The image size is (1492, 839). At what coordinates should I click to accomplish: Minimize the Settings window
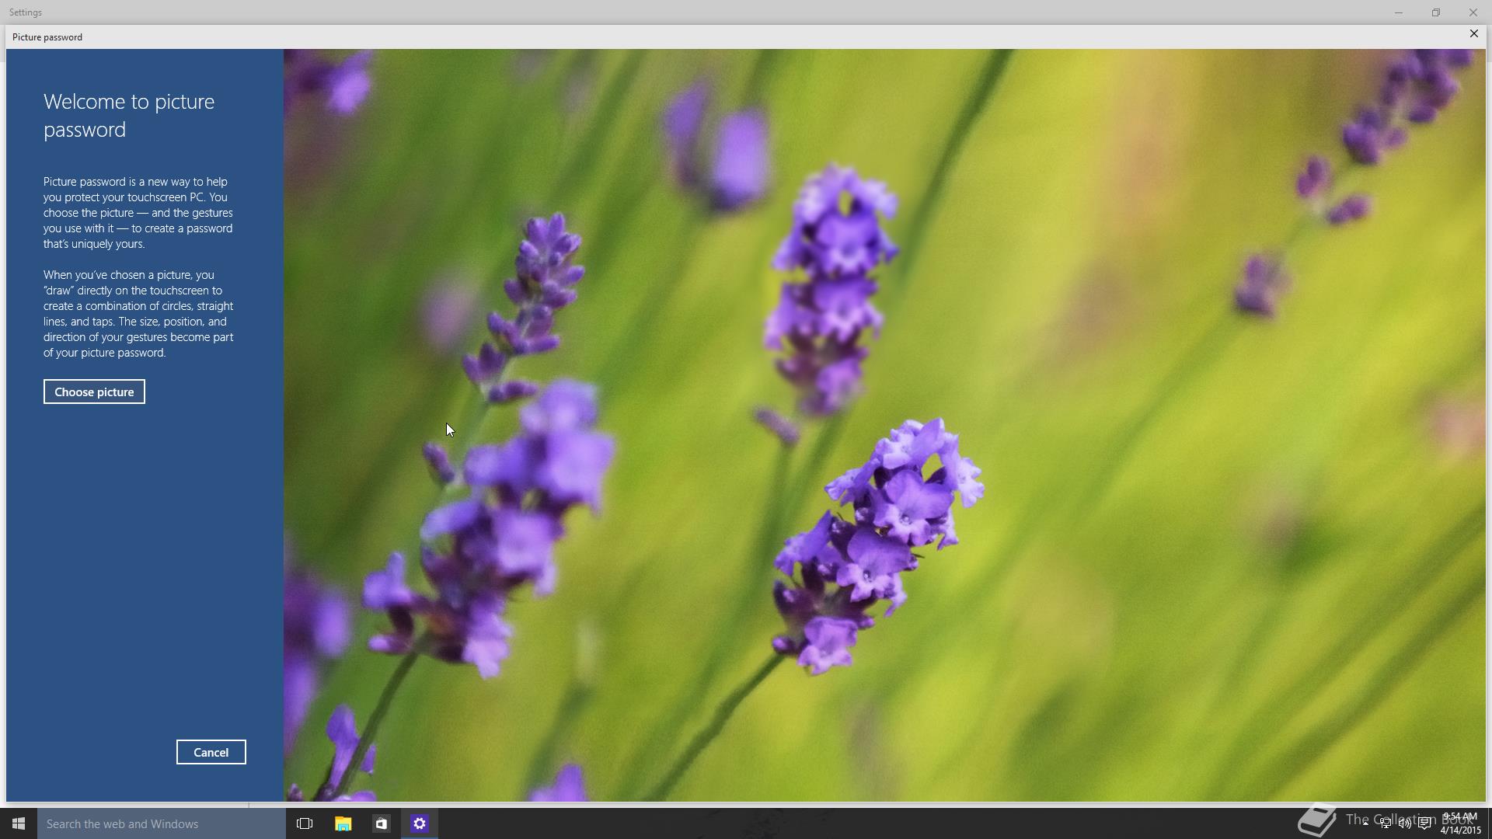tap(1398, 12)
